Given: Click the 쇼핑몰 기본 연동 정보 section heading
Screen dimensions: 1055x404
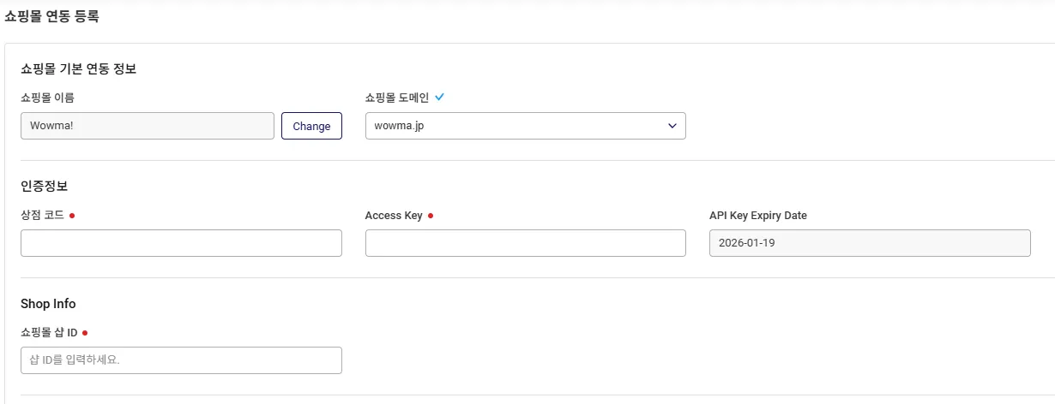Looking at the screenshot, I should [x=78, y=69].
